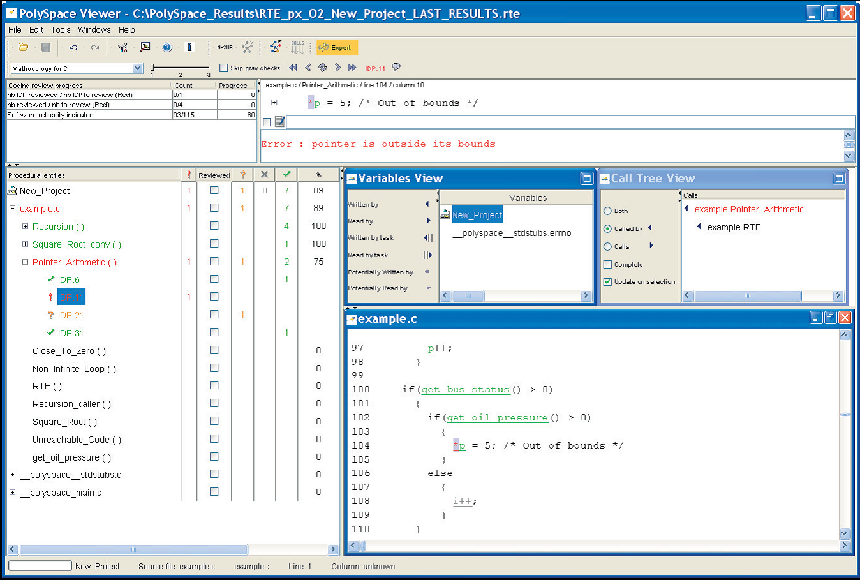
Task: Click the percent column header icon
Action: (x=318, y=175)
